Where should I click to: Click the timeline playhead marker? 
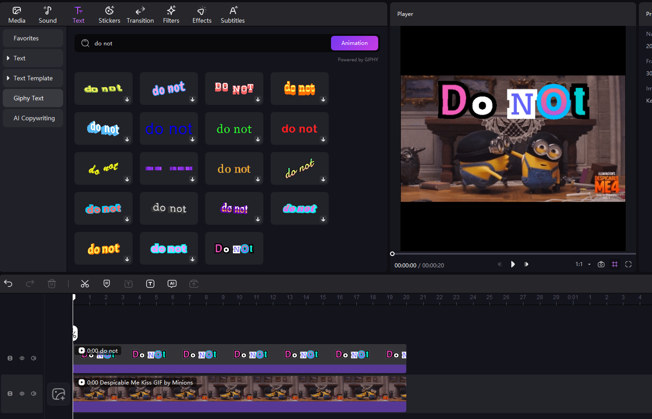[74, 297]
